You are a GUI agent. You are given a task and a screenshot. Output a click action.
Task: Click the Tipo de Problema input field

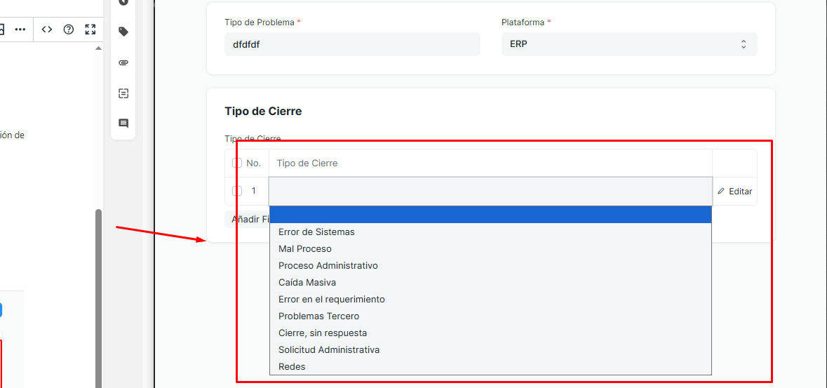point(352,44)
